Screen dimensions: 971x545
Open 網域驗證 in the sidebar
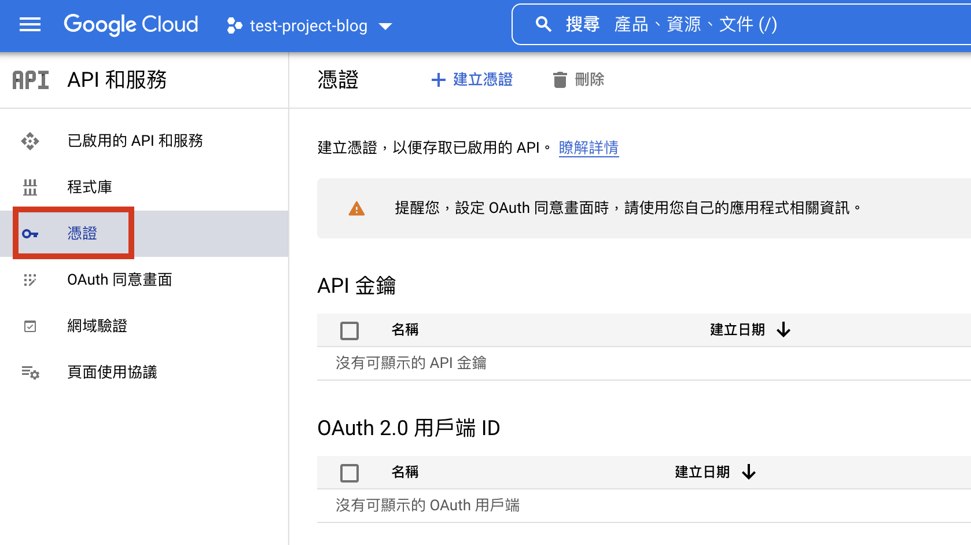pos(97,326)
